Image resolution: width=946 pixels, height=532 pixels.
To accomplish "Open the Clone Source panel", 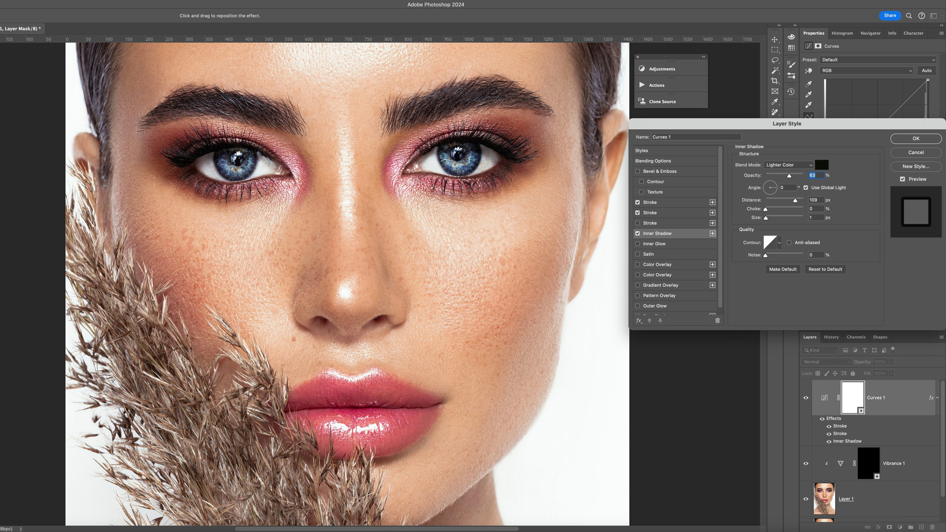I will pos(663,101).
